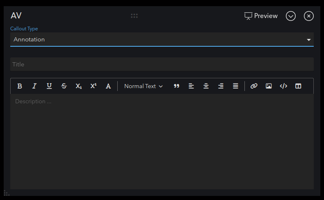Center align the text
Screen dimensions: 324x200
206,86
